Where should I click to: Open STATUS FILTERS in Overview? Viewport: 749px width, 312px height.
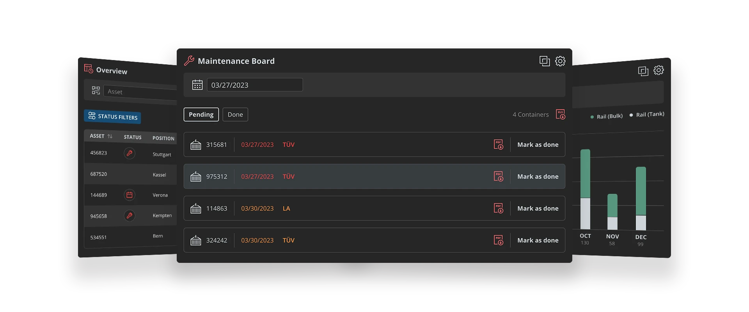pos(112,117)
